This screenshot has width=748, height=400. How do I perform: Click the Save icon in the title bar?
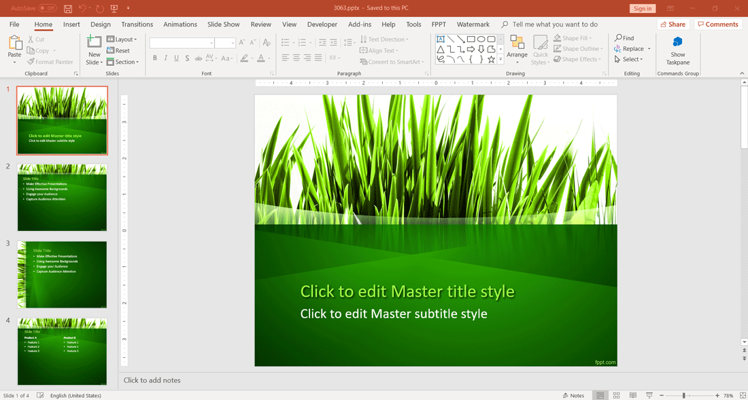68,9
